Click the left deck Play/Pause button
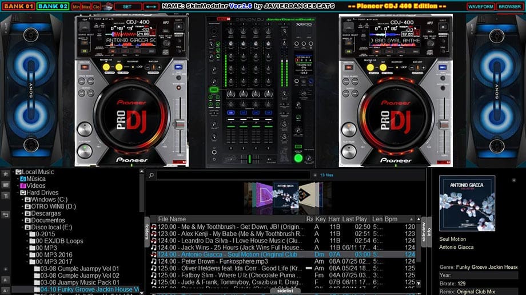Viewport: 526px width, 295px height. 85,151
